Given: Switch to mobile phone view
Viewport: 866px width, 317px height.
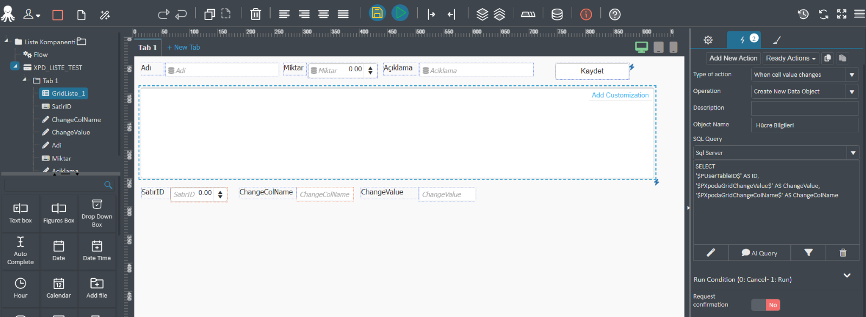Looking at the screenshot, I should pyautogui.click(x=673, y=48).
